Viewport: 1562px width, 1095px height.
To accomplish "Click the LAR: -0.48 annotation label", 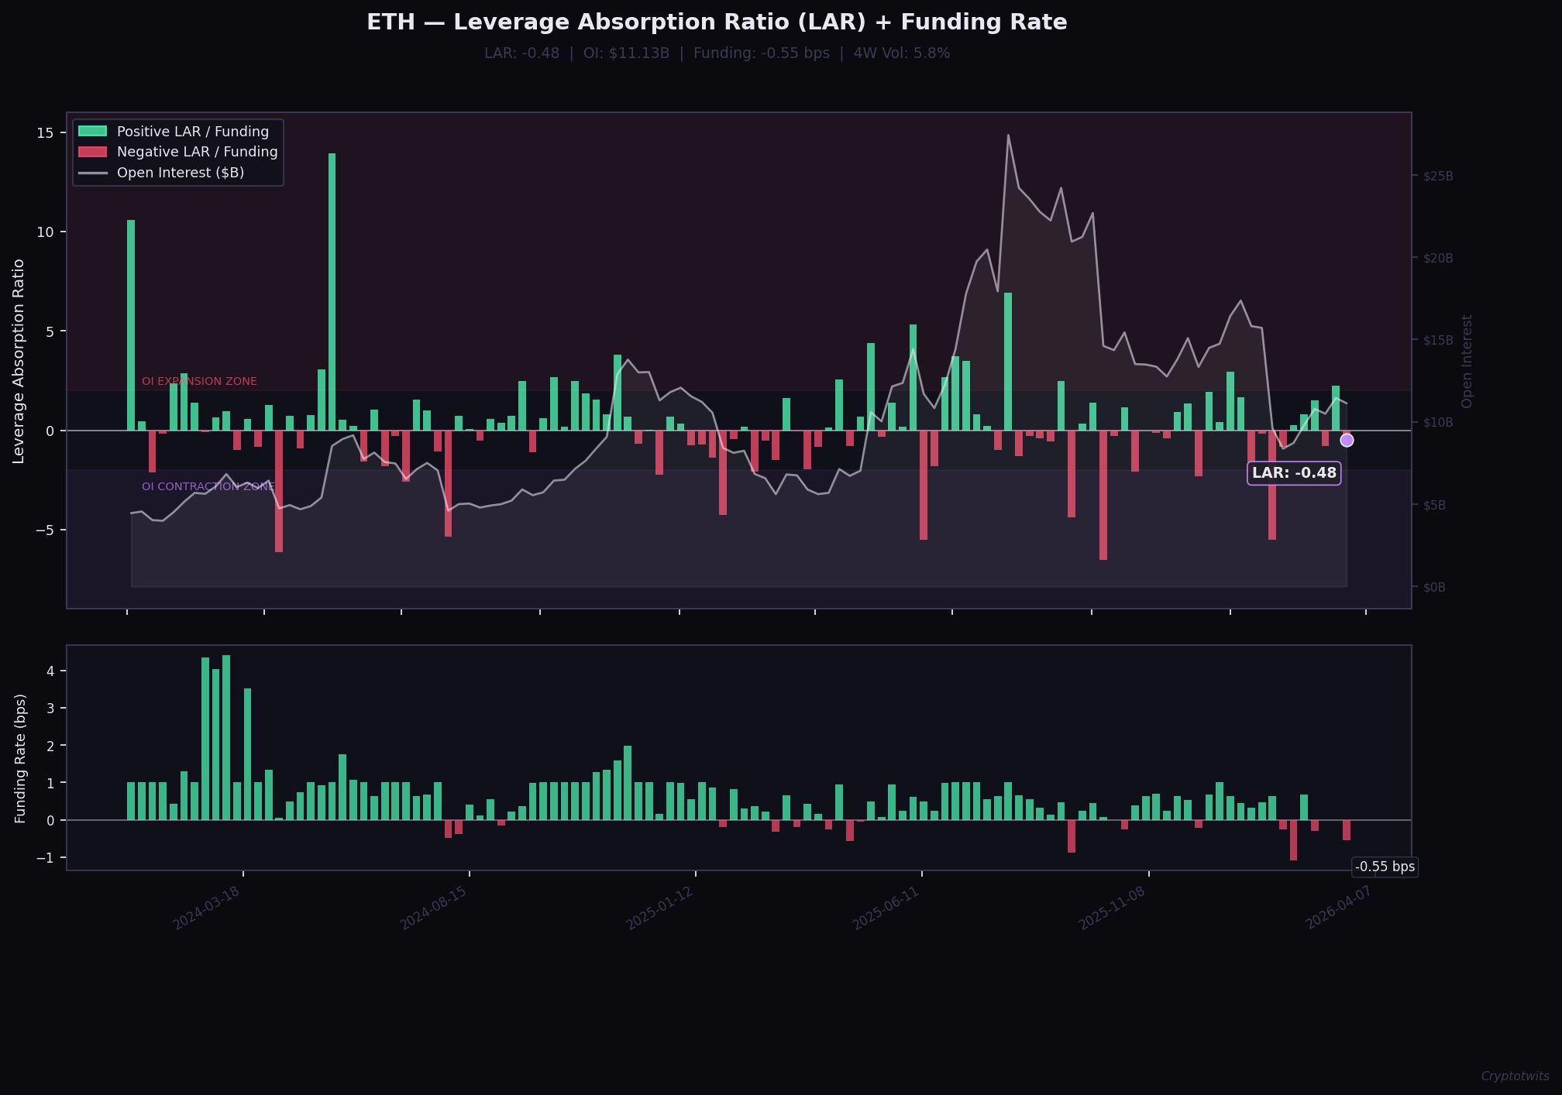I will pyautogui.click(x=1294, y=473).
